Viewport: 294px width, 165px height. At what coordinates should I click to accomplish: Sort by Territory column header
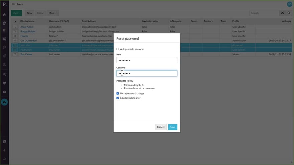click(x=208, y=21)
